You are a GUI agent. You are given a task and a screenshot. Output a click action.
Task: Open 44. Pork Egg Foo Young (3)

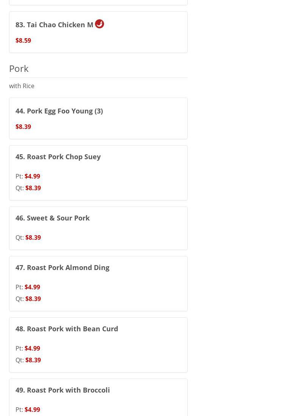pyautogui.click(x=59, y=111)
